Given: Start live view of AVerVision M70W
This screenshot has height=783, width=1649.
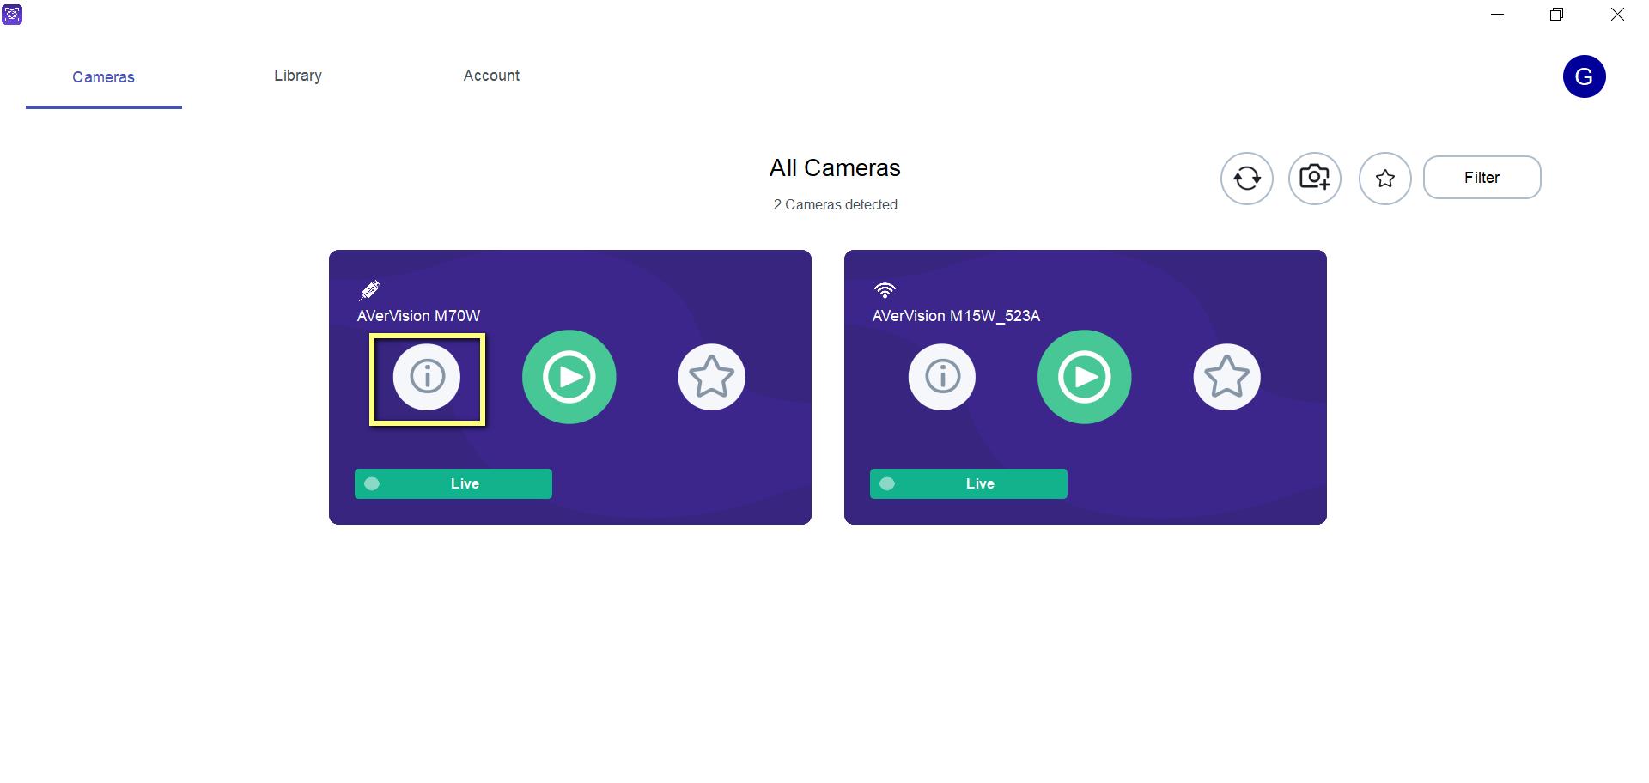Looking at the screenshot, I should 569,376.
